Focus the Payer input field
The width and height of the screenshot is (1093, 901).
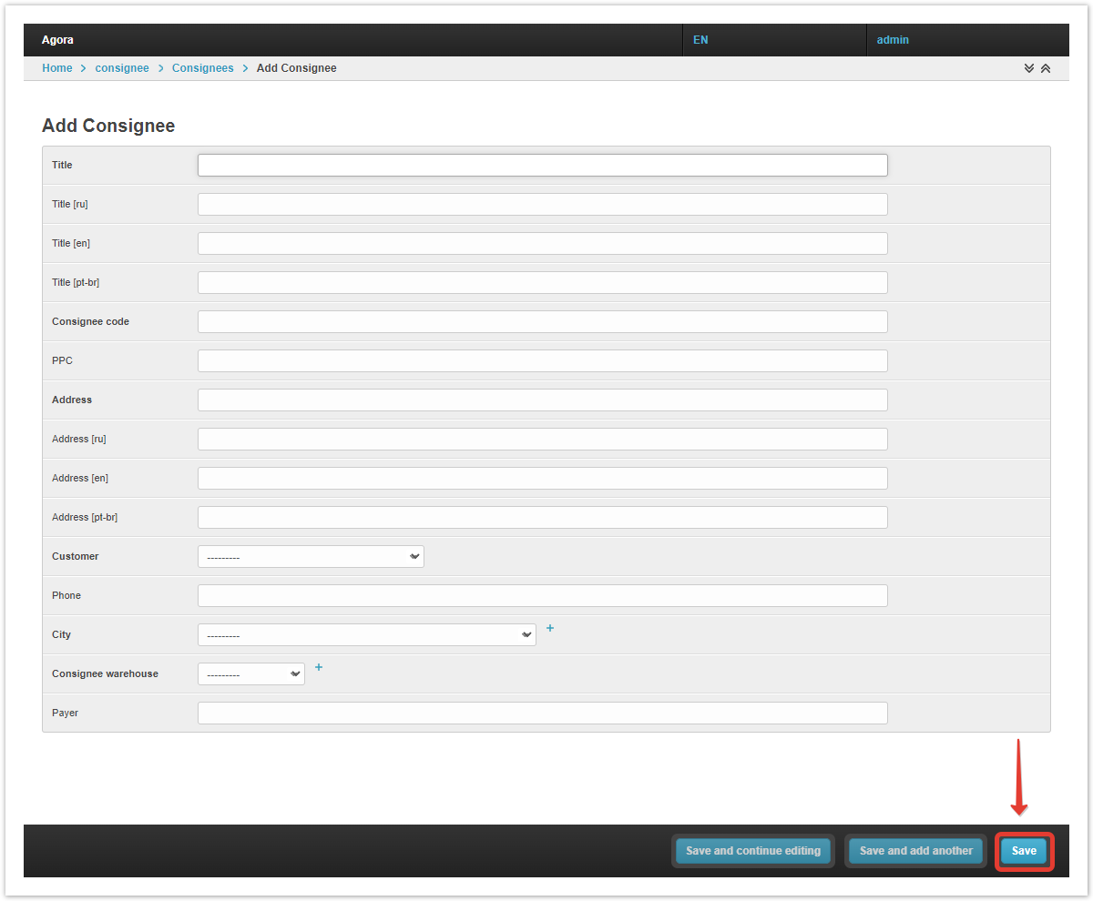[543, 713]
